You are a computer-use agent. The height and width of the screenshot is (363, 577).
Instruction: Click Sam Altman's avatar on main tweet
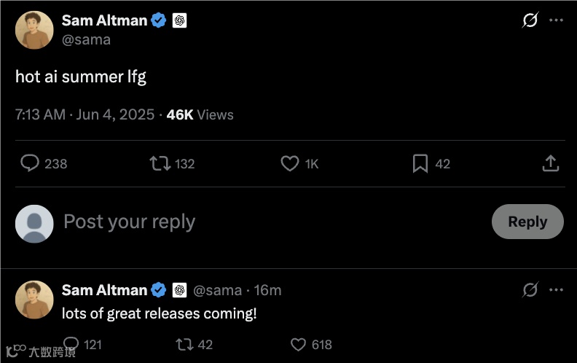coord(34,30)
